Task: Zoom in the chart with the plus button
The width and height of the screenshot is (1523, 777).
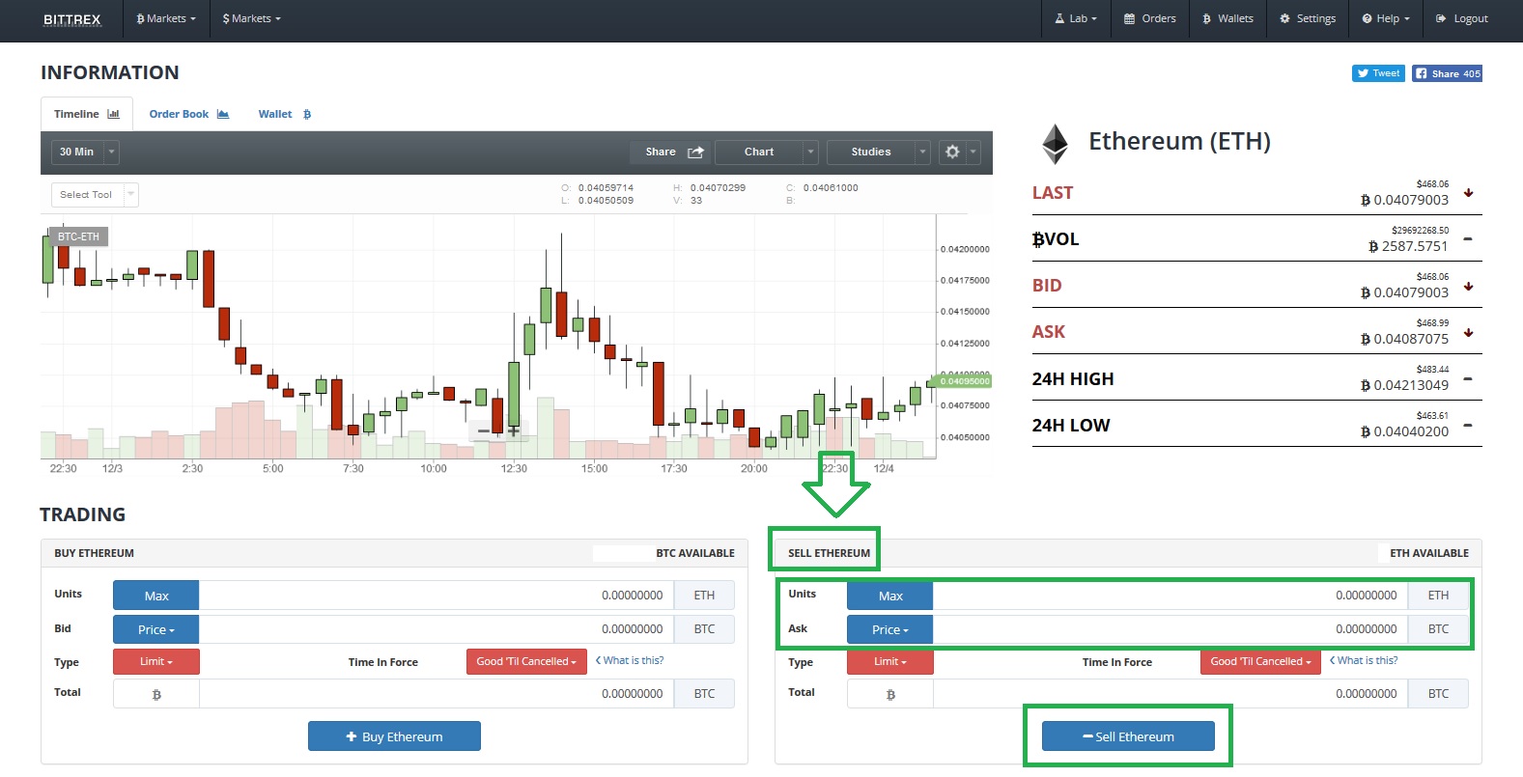Action: [x=514, y=430]
